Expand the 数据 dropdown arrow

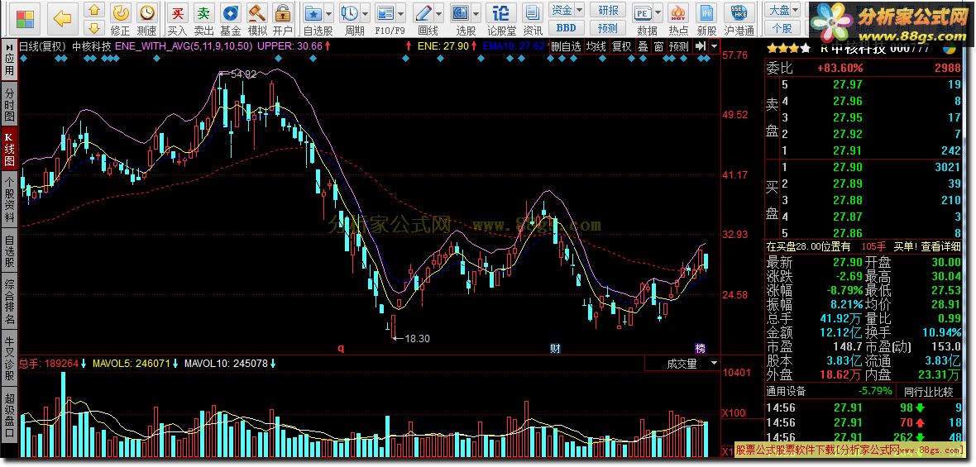pyautogui.click(x=658, y=12)
